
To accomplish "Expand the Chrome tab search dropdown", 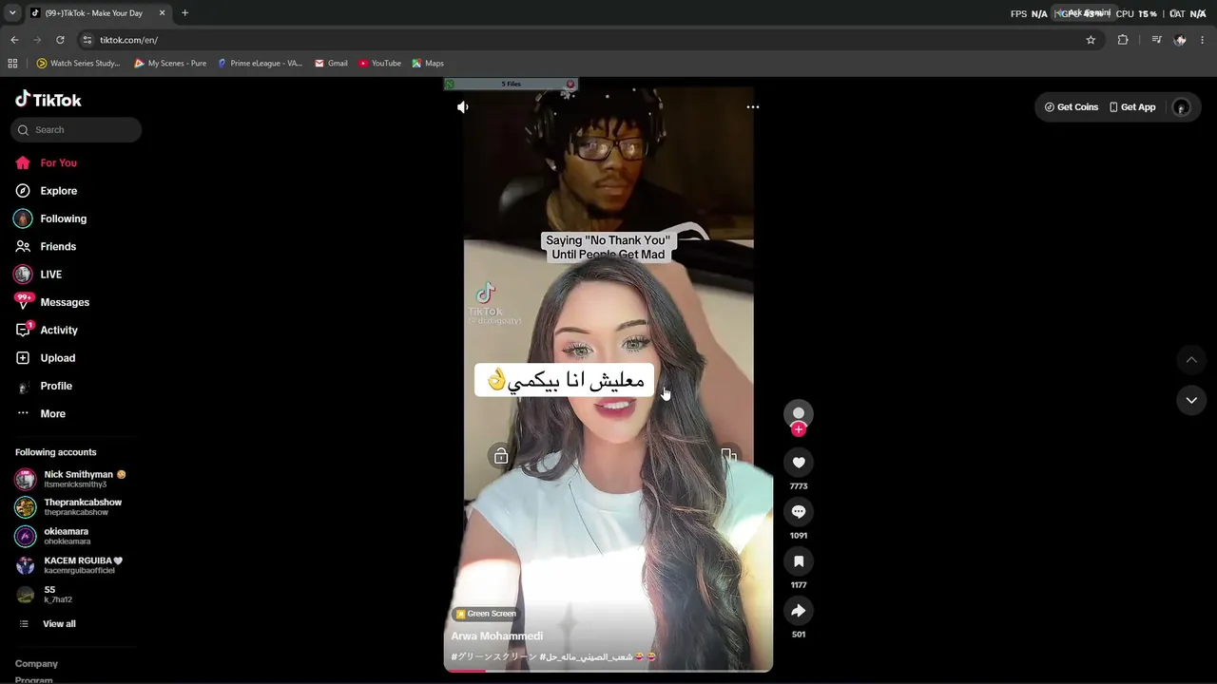I will [x=12, y=13].
